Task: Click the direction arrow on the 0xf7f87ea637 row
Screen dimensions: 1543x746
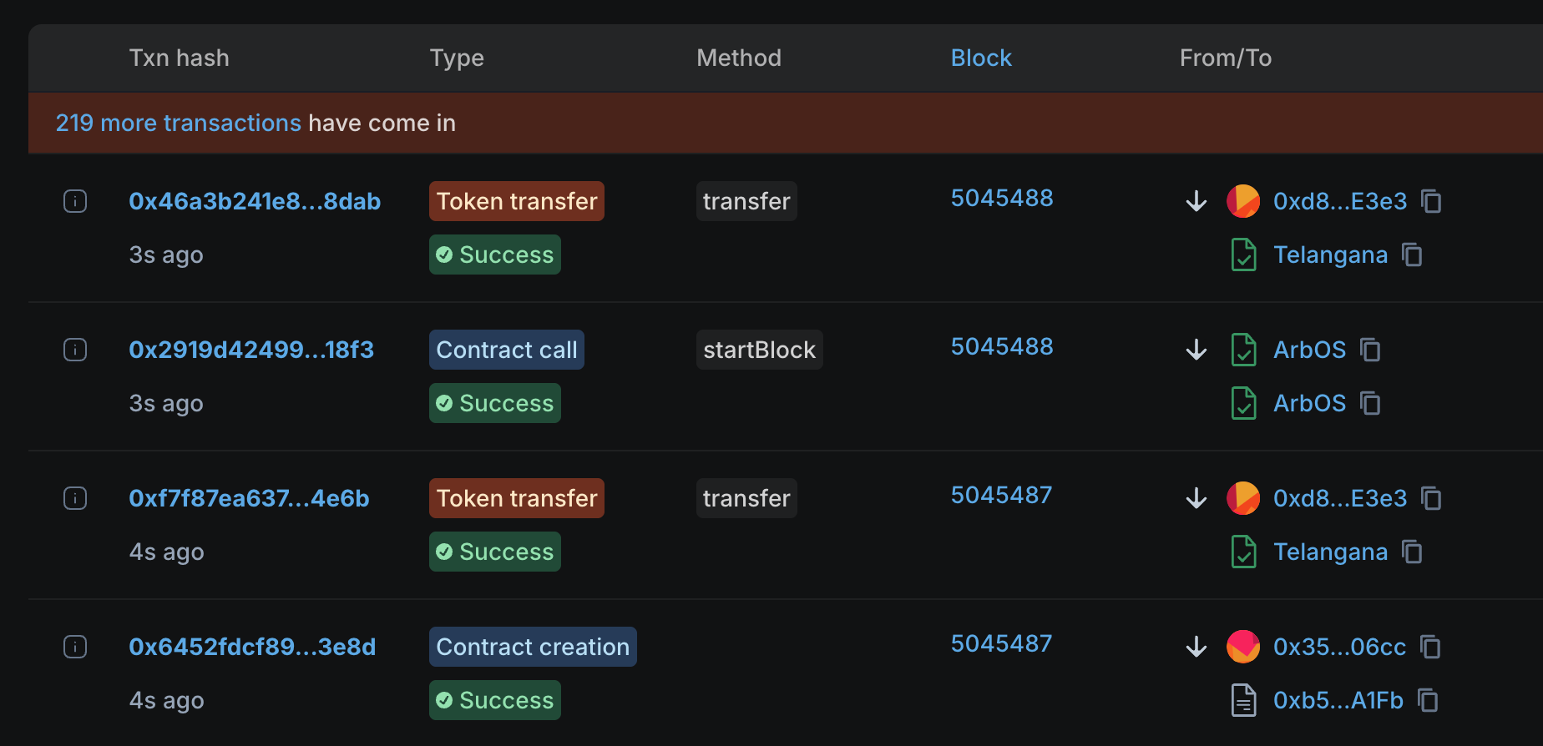Action: coord(1196,498)
